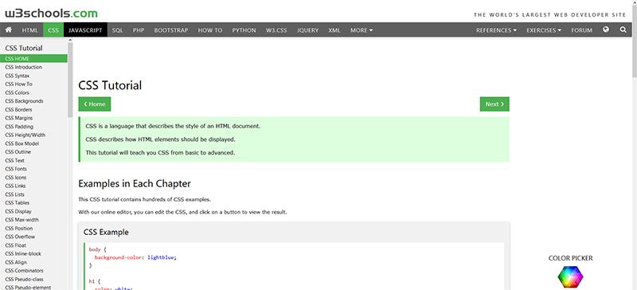
Task: Expand the REFERENCES dropdown
Action: (x=496, y=30)
